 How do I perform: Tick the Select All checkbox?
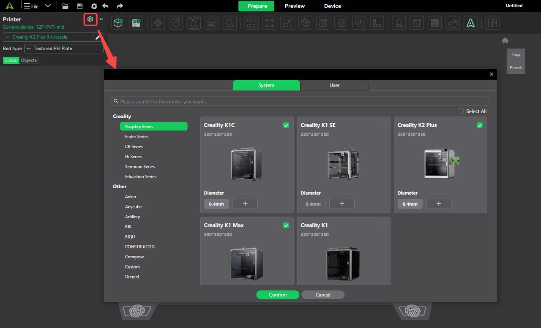[x=461, y=111]
